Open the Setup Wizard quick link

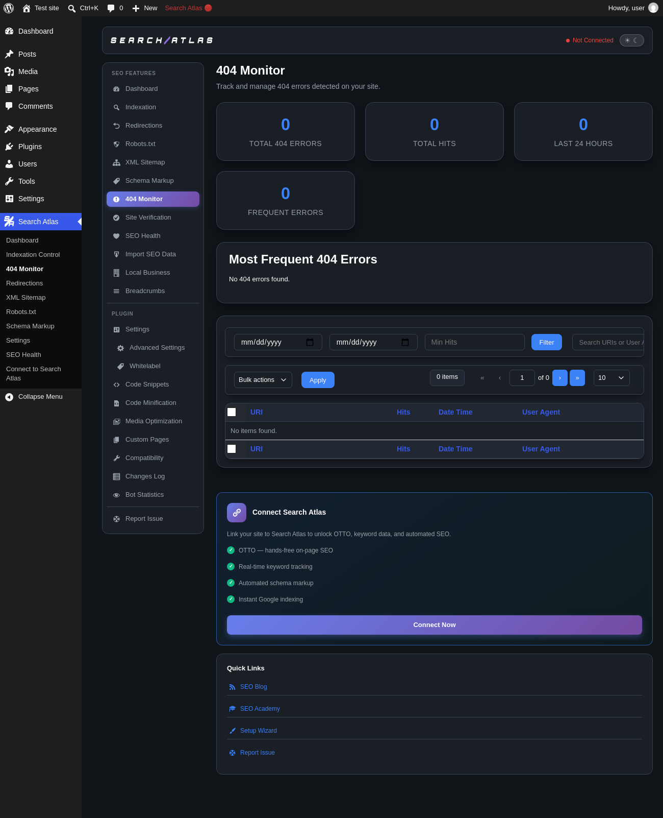(x=259, y=731)
